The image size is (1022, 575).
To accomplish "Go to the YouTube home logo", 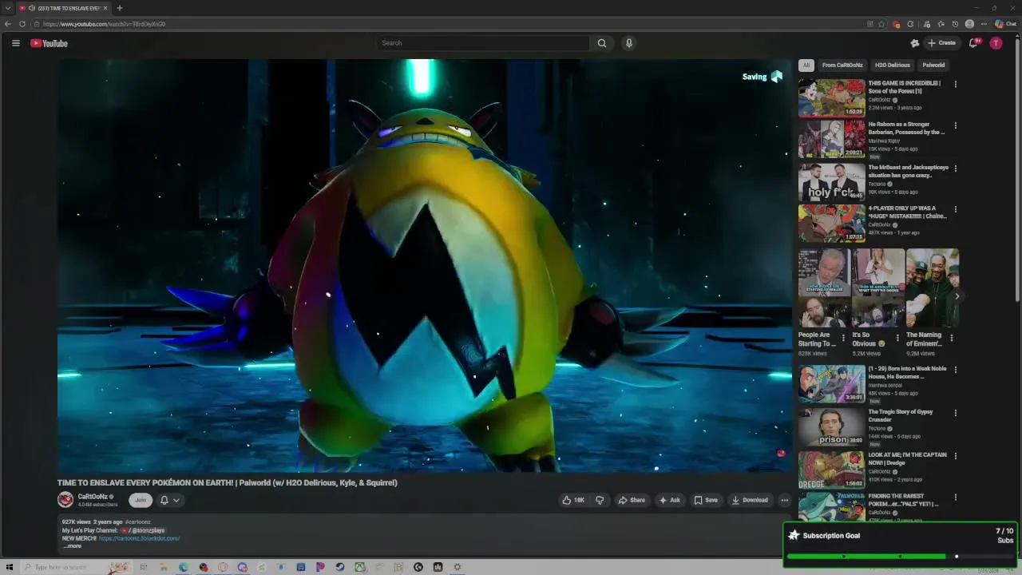I will pos(49,43).
